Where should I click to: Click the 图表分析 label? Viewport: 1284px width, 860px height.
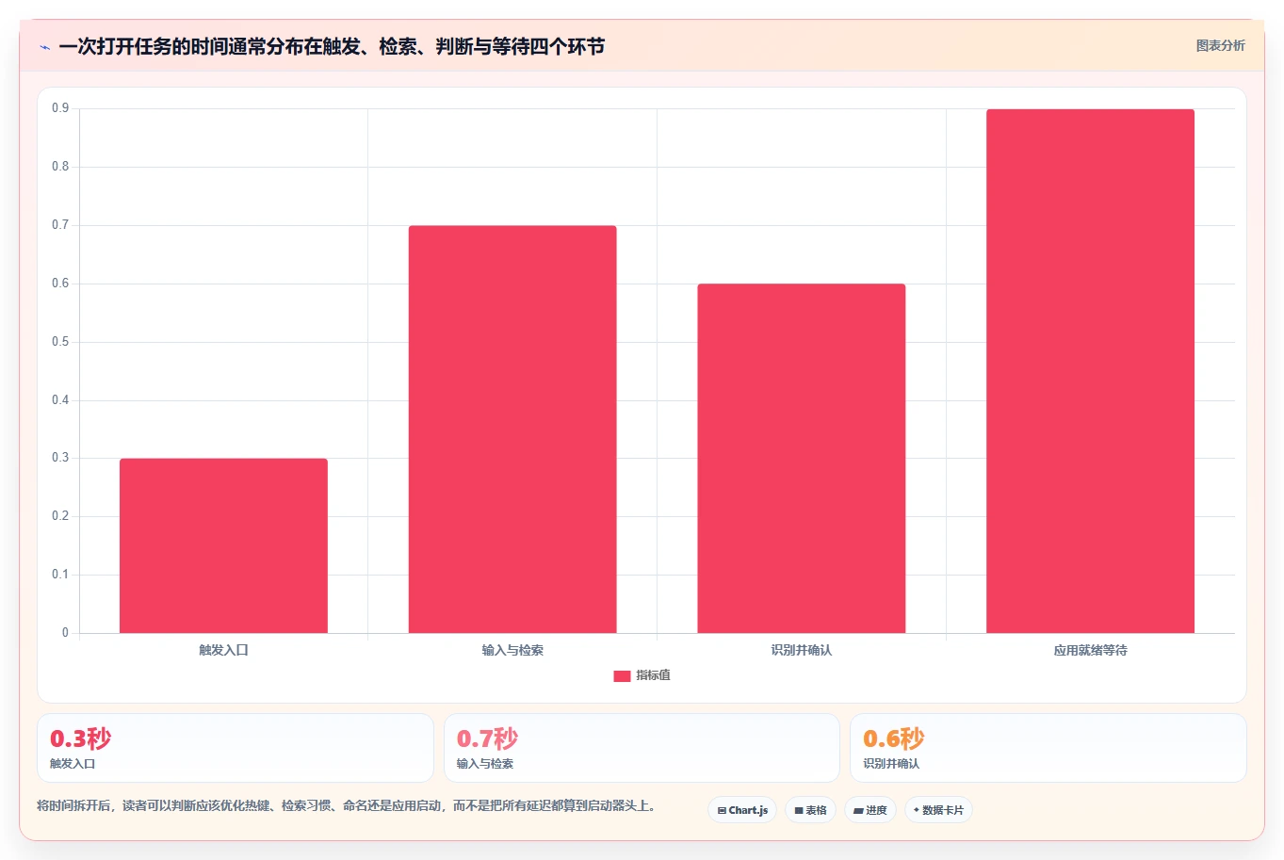pos(1220,45)
